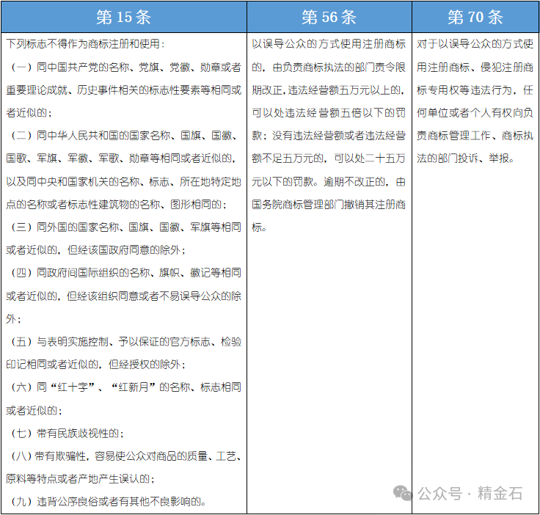This screenshot has width=540, height=515.
Task: Click the line "可以处违法经营额五倍以下的罚"
Action: click(329, 112)
